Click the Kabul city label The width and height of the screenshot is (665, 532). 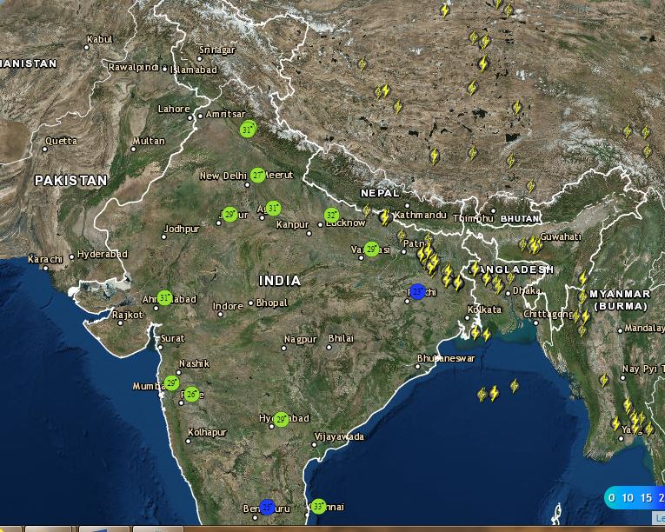pyautogui.click(x=100, y=39)
